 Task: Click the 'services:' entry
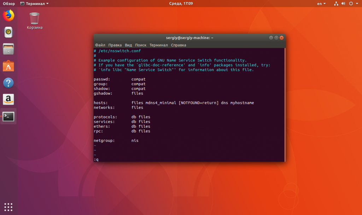pyautogui.click(x=104, y=122)
